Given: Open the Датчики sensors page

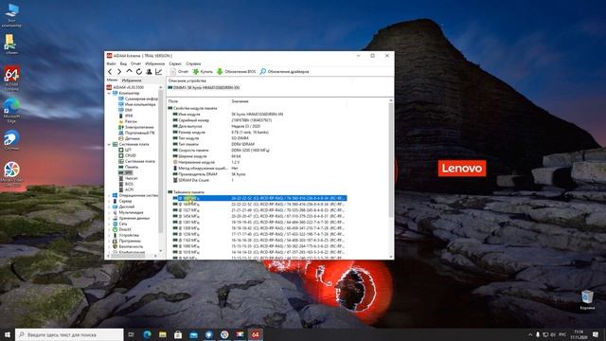Looking at the screenshot, I should (129, 138).
